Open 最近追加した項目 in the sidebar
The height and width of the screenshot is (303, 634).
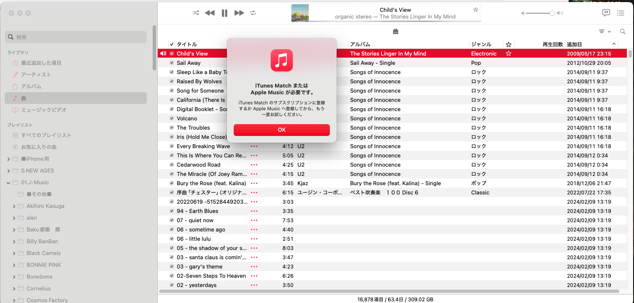[76, 63]
